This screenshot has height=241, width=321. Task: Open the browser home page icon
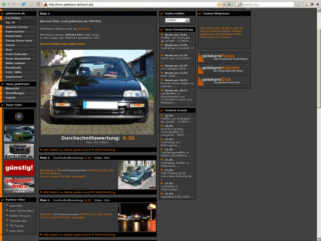click(38, 4)
